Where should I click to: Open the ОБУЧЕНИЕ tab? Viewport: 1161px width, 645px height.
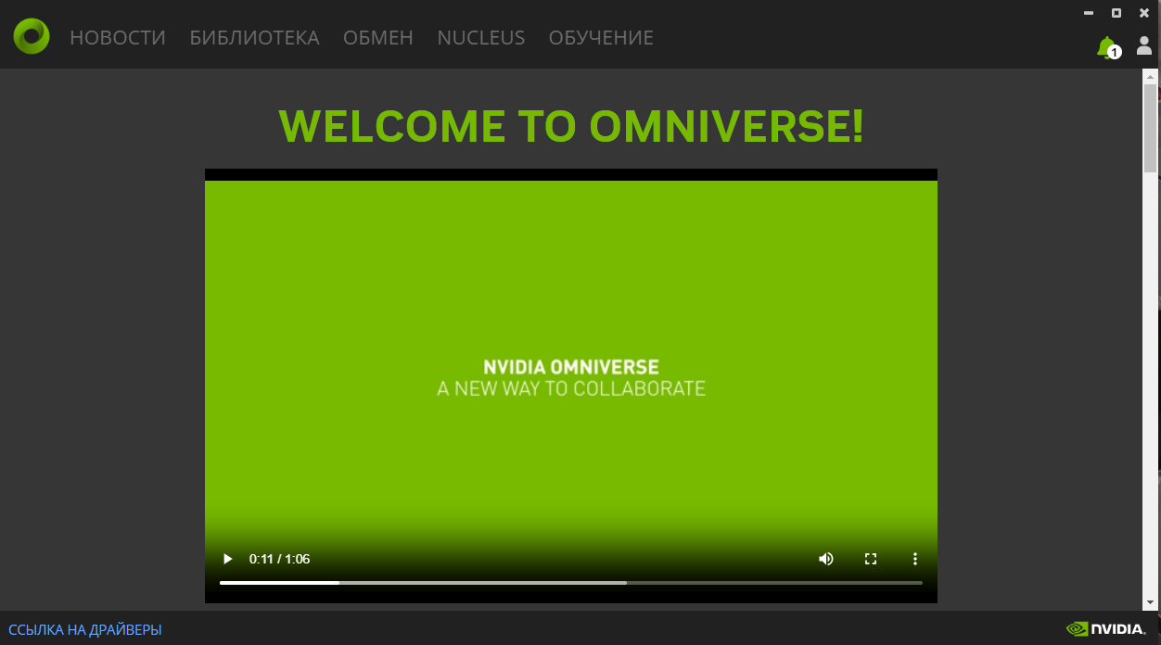pos(601,38)
